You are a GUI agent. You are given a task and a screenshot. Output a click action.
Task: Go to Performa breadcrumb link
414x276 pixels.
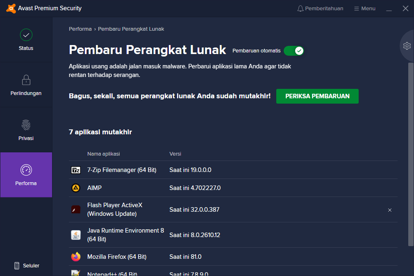(x=80, y=29)
